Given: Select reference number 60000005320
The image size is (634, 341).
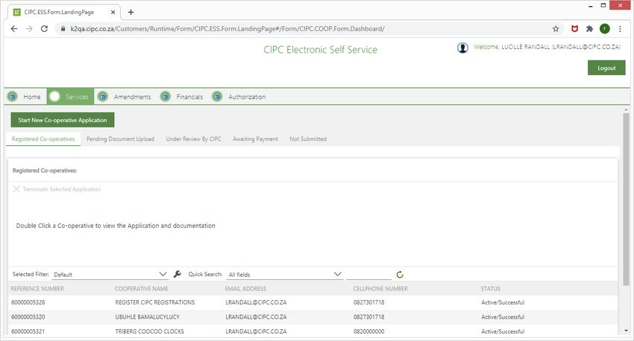Looking at the screenshot, I should (x=28, y=316).
